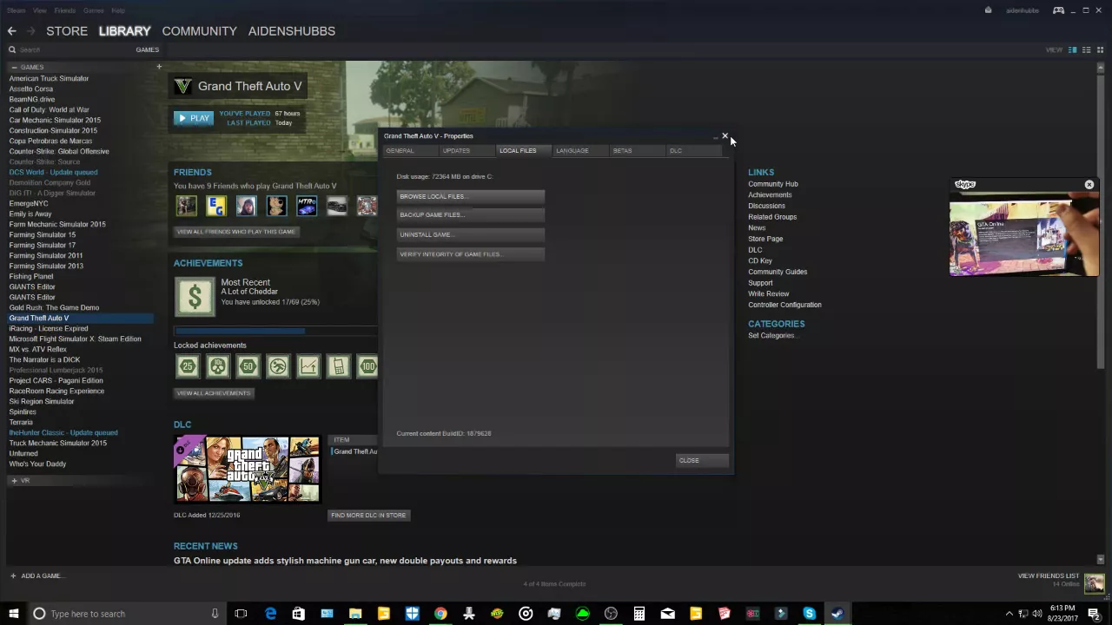Viewport: 1112px width, 625px height.
Task: Select the locked achievement icon showing 25
Action: (x=188, y=366)
